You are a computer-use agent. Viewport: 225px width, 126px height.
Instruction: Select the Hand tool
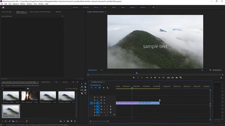pos(82,93)
